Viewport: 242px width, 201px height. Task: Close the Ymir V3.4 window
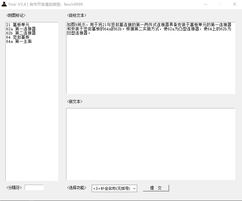coord(234,4)
